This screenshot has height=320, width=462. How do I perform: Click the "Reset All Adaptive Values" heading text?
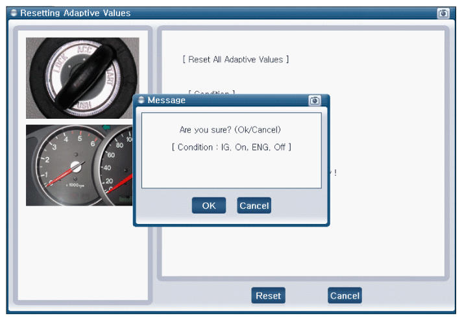click(x=236, y=60)
